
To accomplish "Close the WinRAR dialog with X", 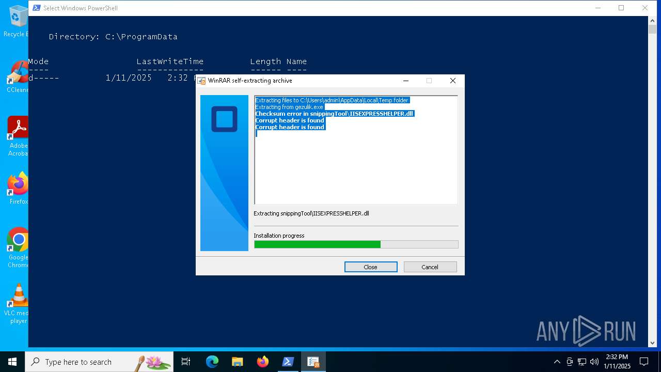I will pyautogui.click(x=453, y=81).
